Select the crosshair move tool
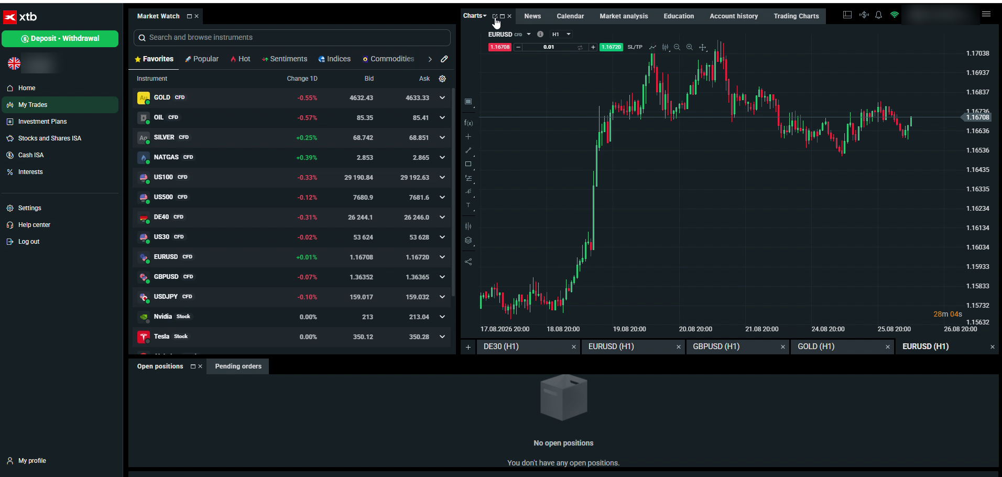 703,47
